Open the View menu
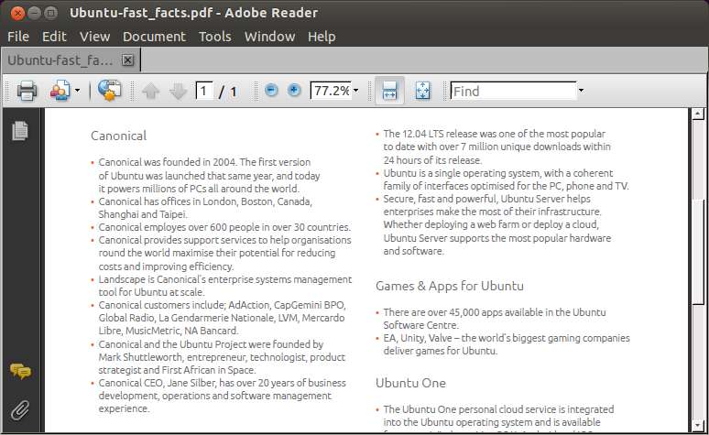 tap(95, 37)
